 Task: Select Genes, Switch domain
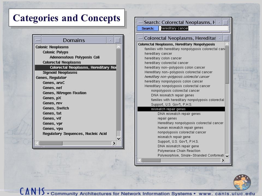click(x=56, y=108)
